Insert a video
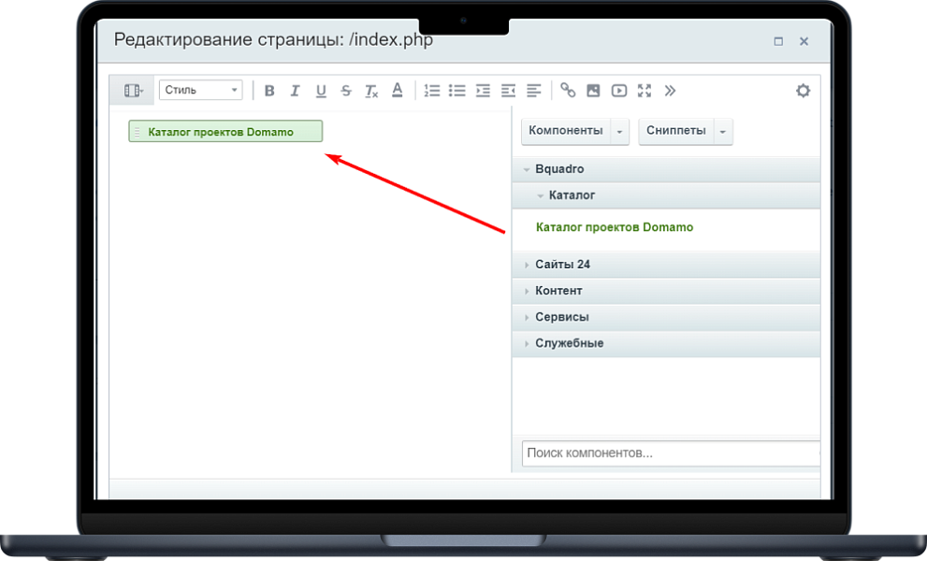 coord(618,91)
